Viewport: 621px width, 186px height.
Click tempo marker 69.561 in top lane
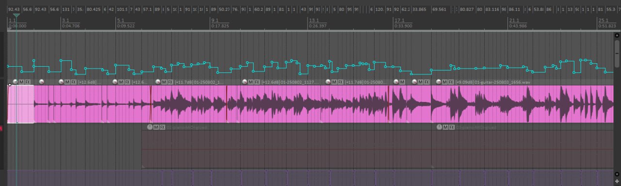click(x=439, y=9)
